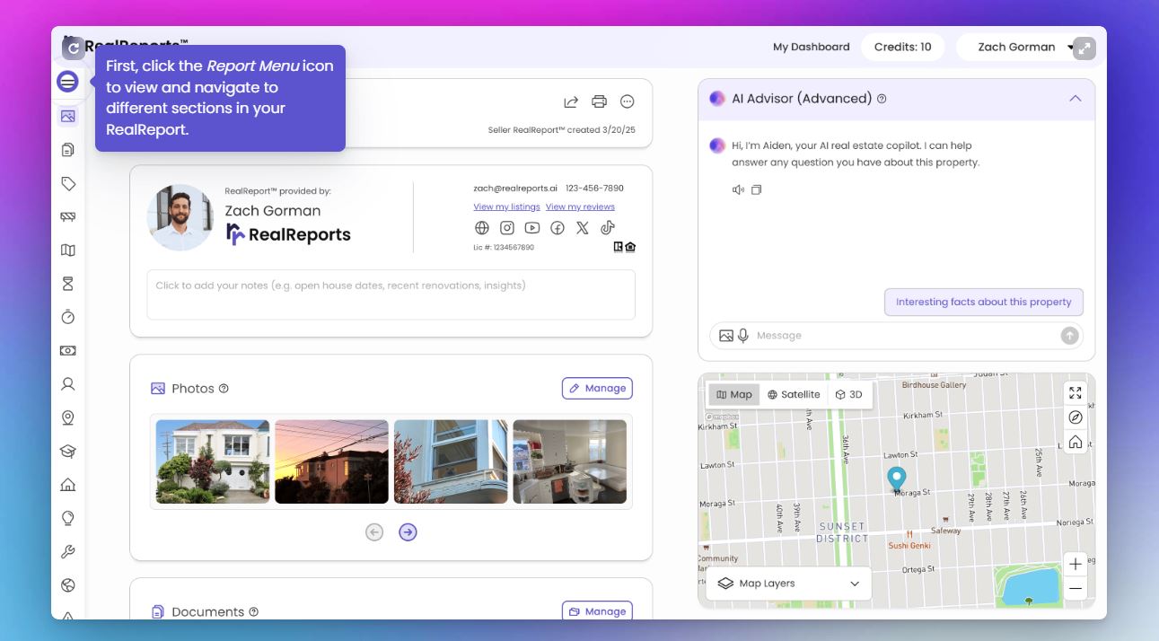Select the person sidebar icon

point(67,384)
